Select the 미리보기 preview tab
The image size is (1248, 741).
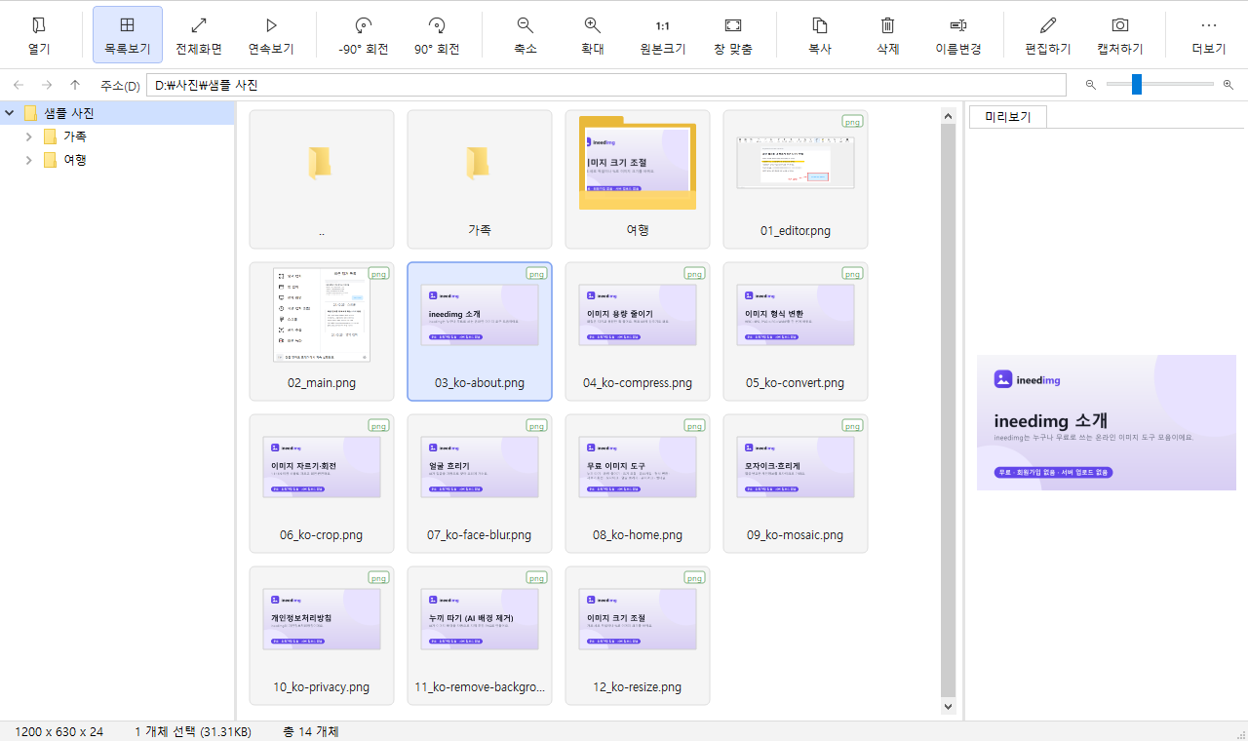[x=1008, y=117]
